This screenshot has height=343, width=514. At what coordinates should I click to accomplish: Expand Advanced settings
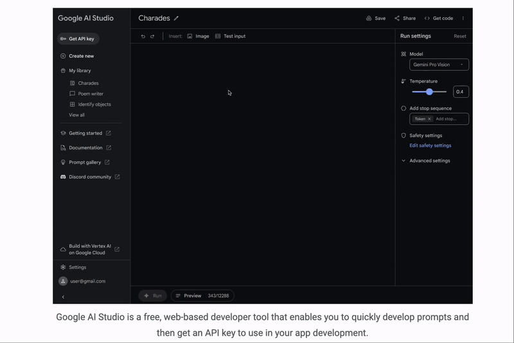tap(426, 161)
